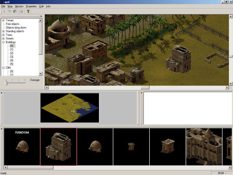Click the overview minimap of the terrain
Viewport: 233px width, 175px height.
70,108
